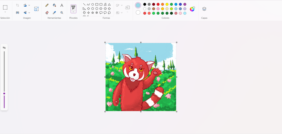This screenshot has height=134, width=282.
Task: Expand the flip options chevron
Action: 29,12
